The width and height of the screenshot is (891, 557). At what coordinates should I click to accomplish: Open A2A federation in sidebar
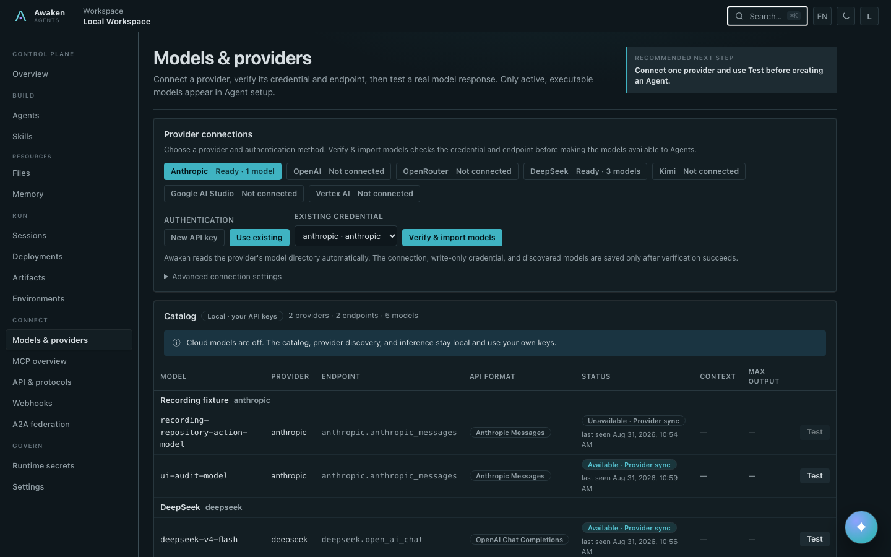pos(69,425)
